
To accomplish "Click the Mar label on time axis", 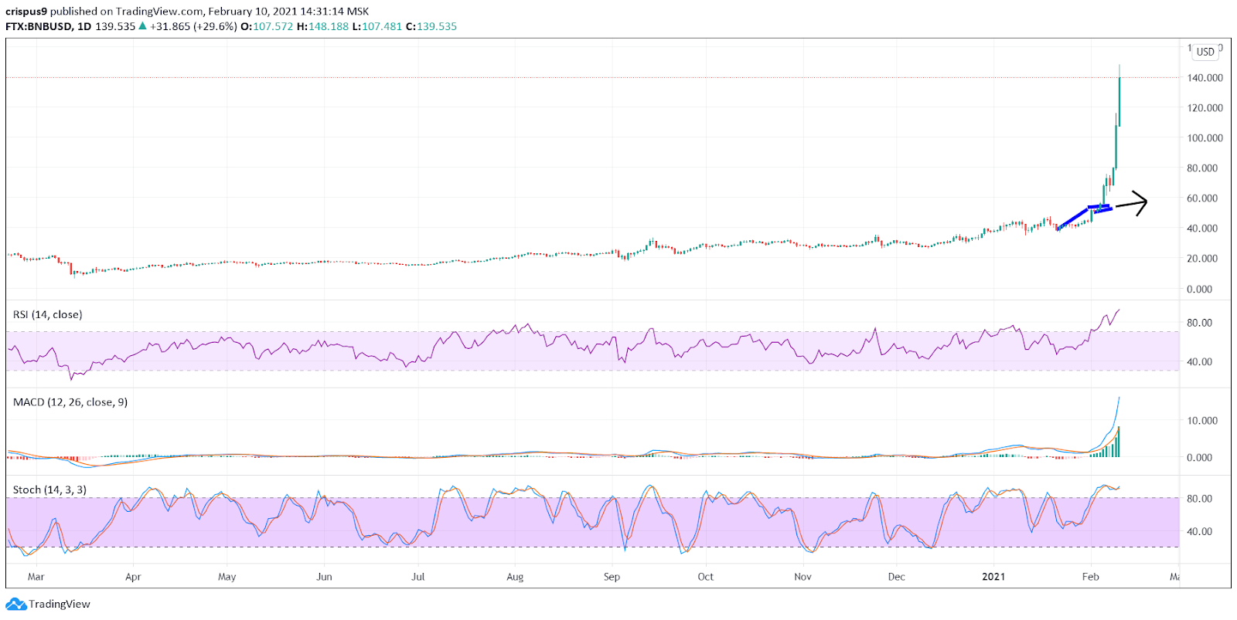I will point(36,577).
